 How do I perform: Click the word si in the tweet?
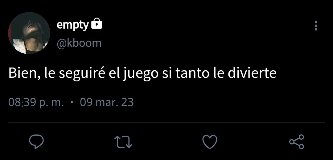pyautogui.click(x=167, y=73)
